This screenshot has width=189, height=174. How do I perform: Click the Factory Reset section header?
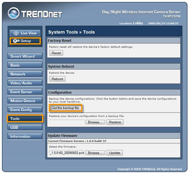114,41
